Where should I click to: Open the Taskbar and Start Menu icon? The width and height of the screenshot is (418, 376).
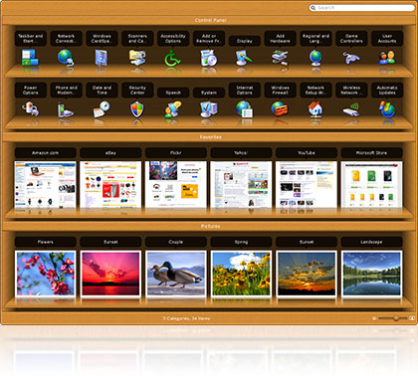(30, 58)
